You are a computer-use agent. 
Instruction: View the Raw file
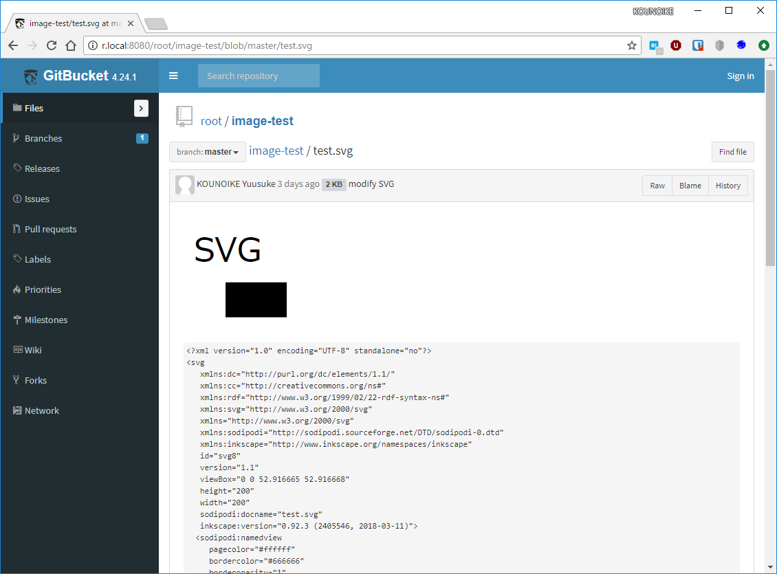(657, 186)
